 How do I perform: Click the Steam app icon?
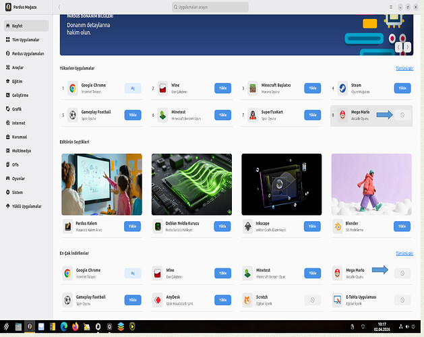tap(342, 88)
